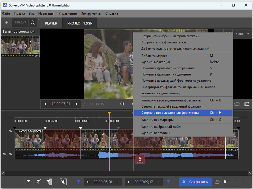This screenshot has width=253, height=189.
Task: Open the Справка menu
Action: coord(112,13)
